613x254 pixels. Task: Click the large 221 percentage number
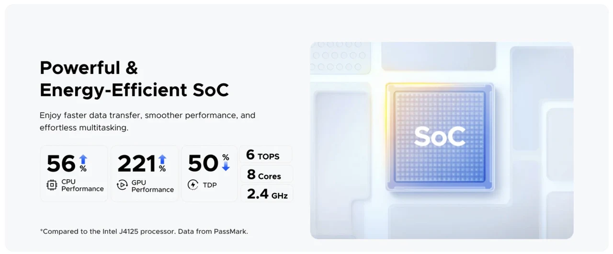pyautogui.click(x=136, y=163)
